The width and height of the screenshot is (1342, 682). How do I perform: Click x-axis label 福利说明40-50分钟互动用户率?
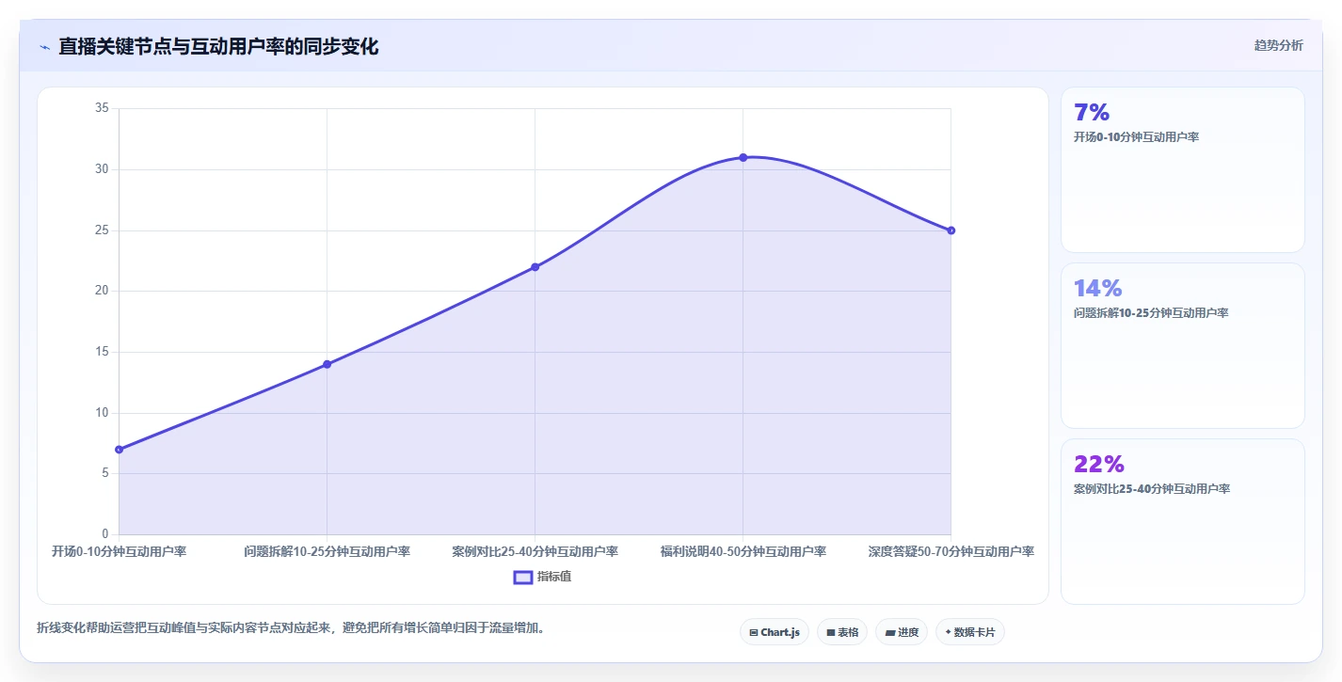743,551
